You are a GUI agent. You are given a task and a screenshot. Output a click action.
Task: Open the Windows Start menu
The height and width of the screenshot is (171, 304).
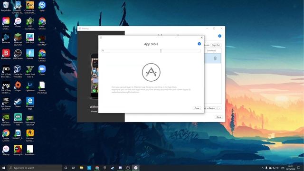4,168
